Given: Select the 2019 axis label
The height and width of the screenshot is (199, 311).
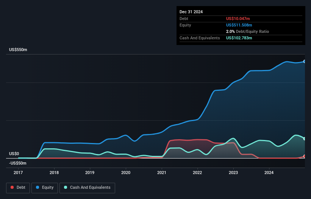Looking at the screenshot, I should coord(90,173).
